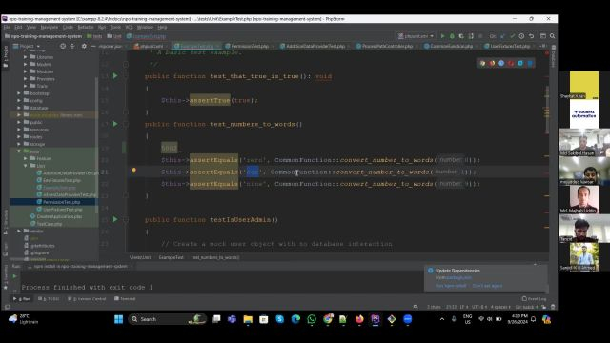Open File Explorer from the Windows taskbar
Screen dimensions: 610x343
point(248,319)
